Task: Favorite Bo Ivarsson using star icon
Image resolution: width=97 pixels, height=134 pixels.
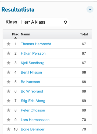Action: click(x=9, y=82)
